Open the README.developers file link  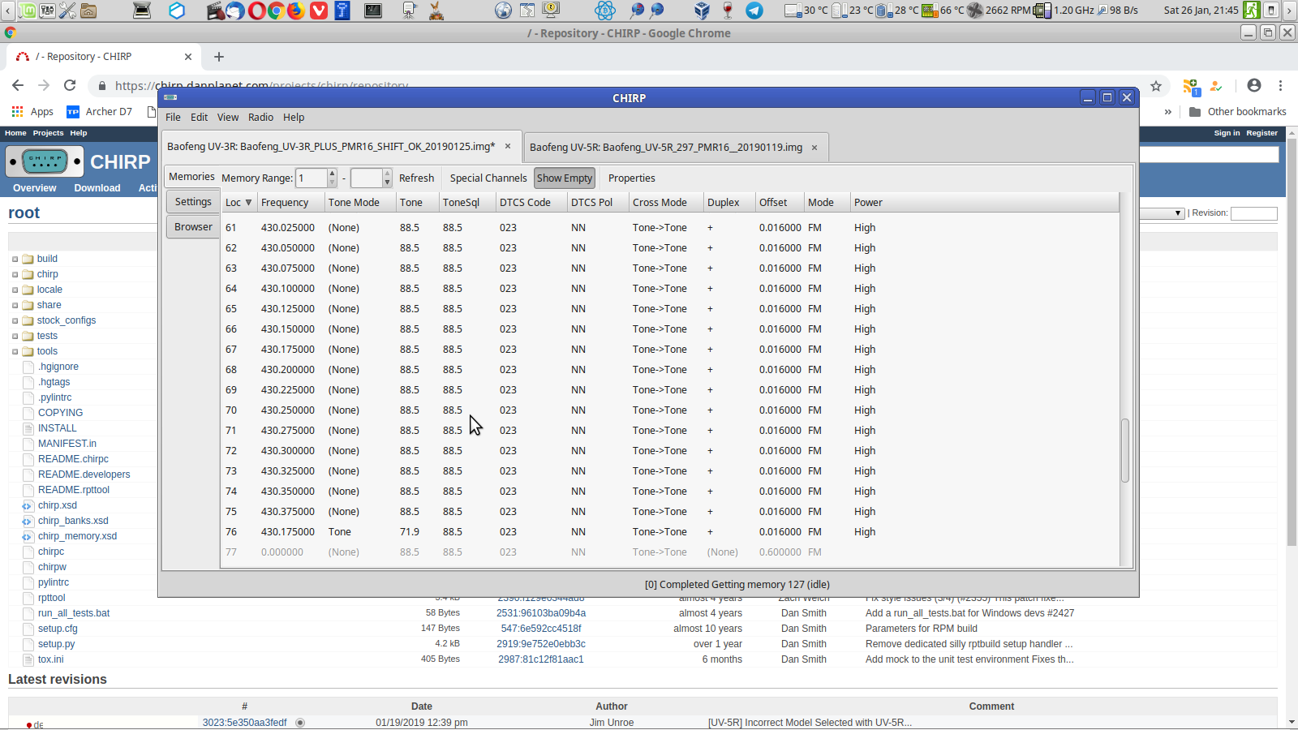click(x=84, y=474)
